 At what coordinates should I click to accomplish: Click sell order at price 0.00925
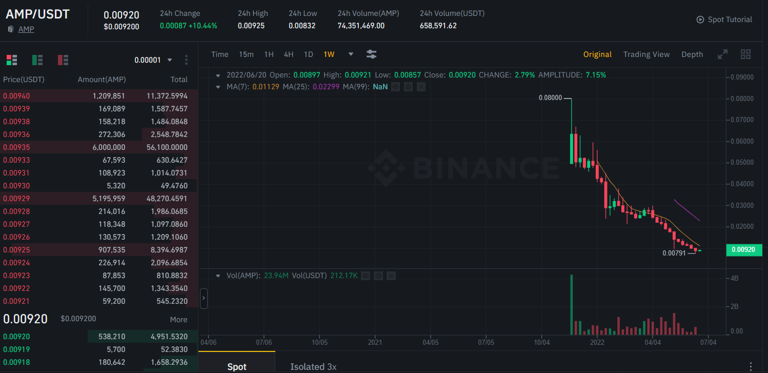click(99, 250)
